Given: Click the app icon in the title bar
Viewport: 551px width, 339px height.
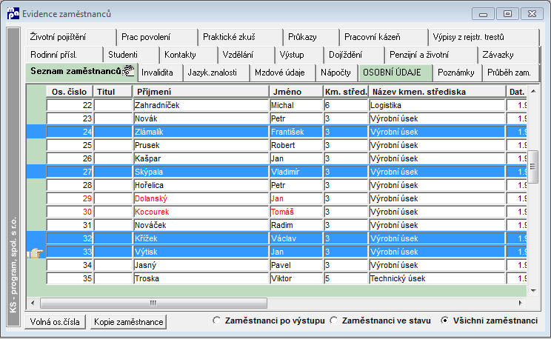Looking at the screenshot, I should coord(13,13).
